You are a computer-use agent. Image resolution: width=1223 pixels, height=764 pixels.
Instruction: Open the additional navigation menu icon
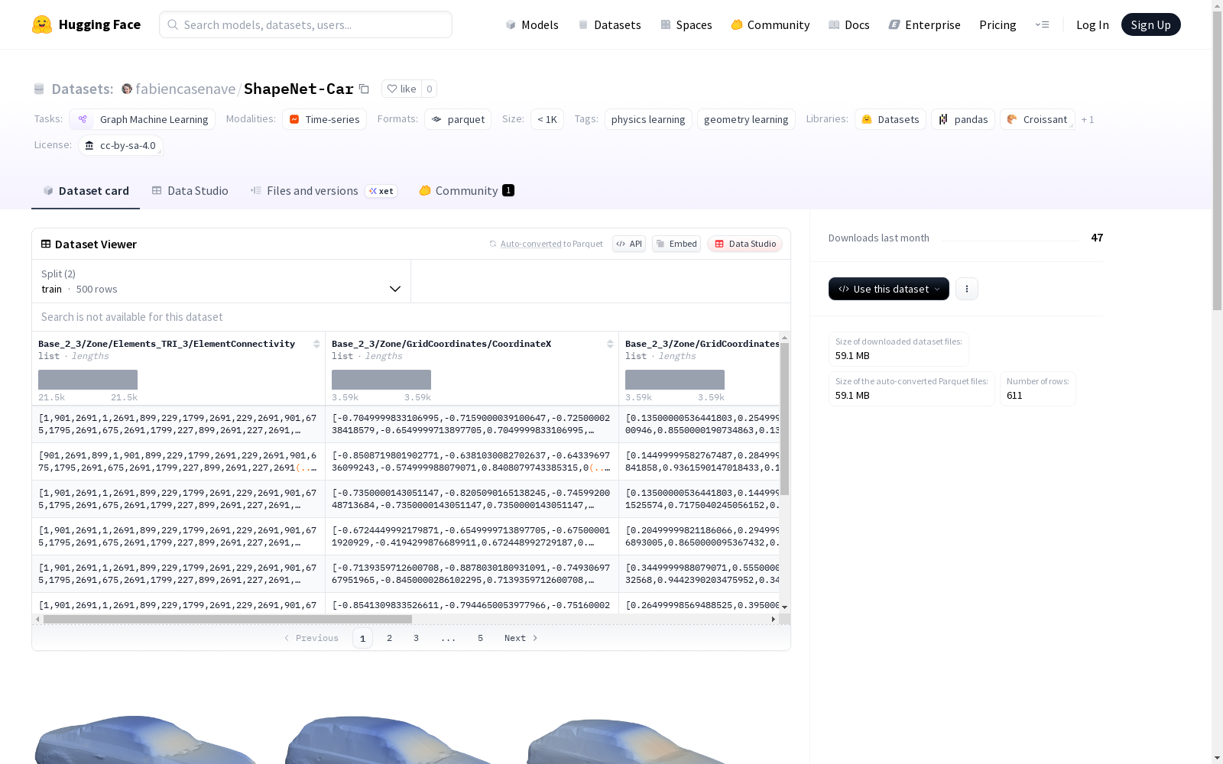(1042, 24)
